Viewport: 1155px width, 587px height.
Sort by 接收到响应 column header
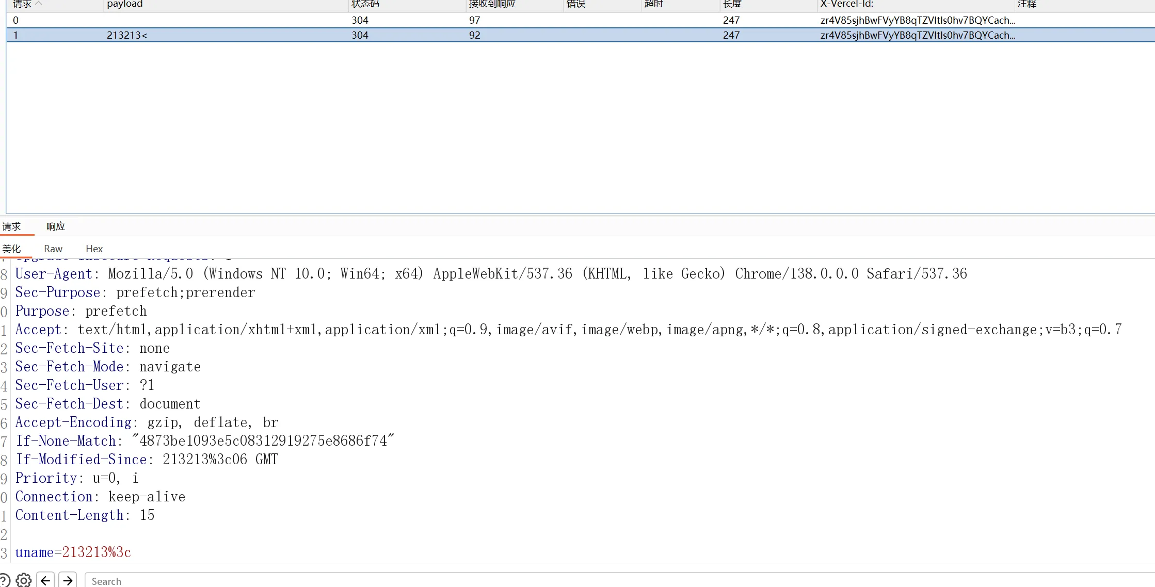point(492,4)
